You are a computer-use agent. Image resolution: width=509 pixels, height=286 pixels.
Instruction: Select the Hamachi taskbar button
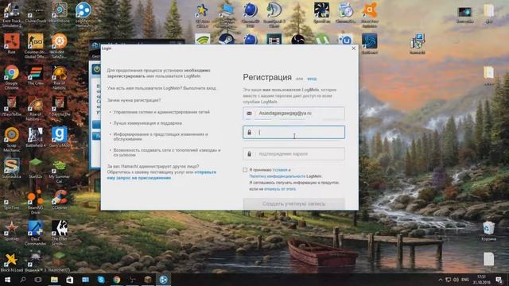point(163,280)
